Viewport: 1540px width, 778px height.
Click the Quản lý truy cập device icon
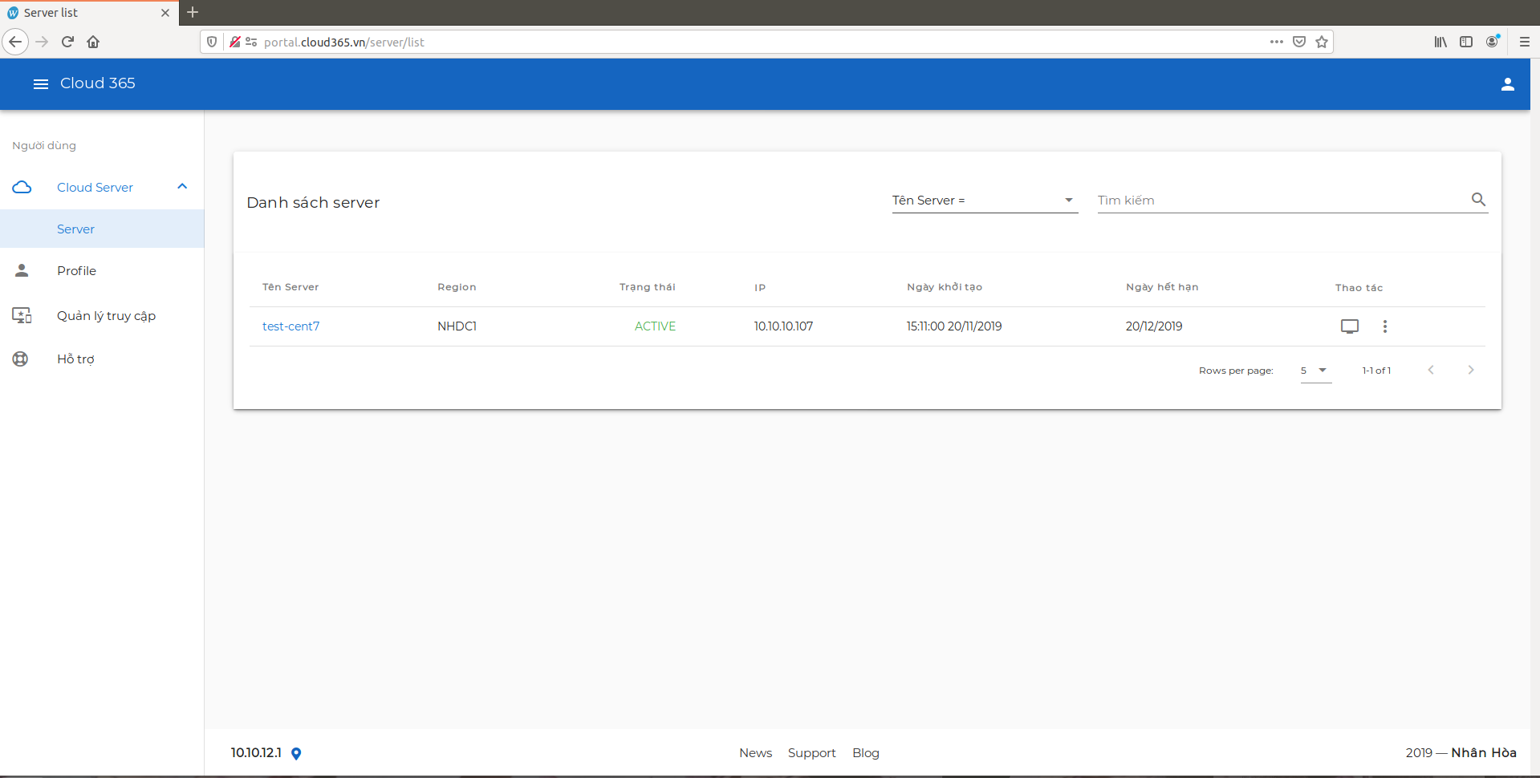[x=22, y=316]
